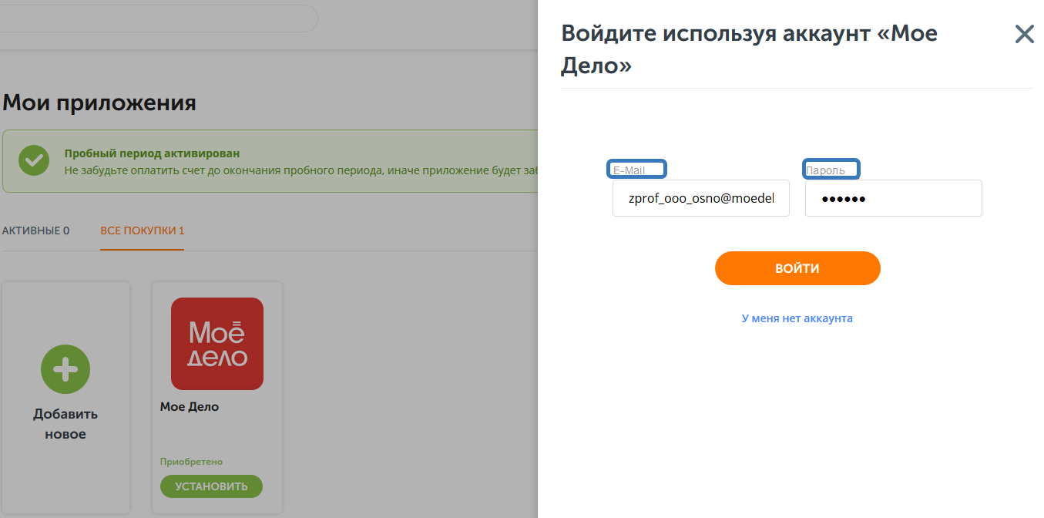This screenshot has height=518, width=1044.
Task: Close the Мое Дело login panel
Action: click(1024, 34)
